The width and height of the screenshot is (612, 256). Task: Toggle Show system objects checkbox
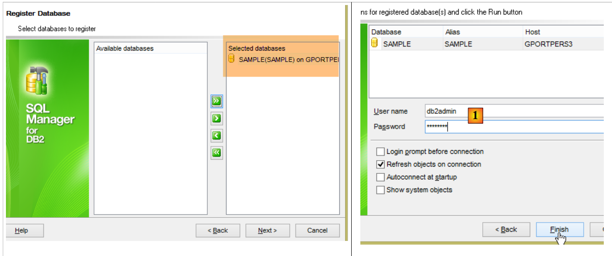(x=380, y=190)
